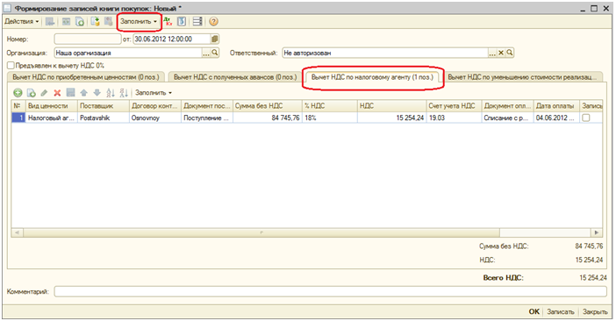
Task: Click the horizontal scrollbar thumb under table
Action: point(261,232)
